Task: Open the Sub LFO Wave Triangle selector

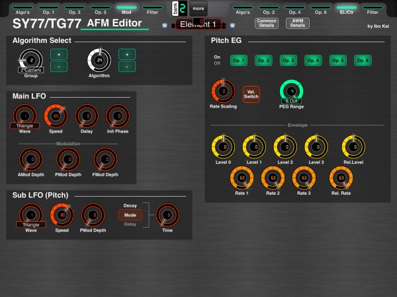Action: [x=31, y=224]
